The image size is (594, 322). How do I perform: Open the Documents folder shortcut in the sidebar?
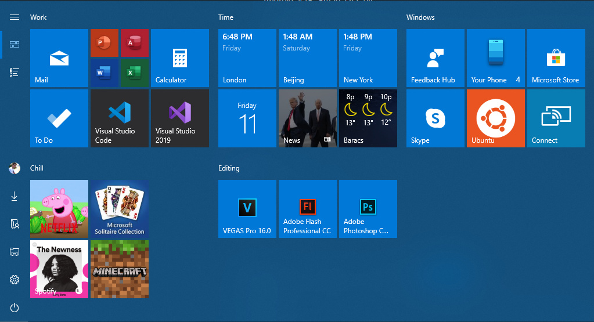click(x=15, y=224)
